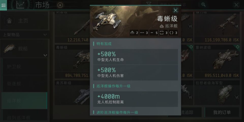Click the target circle icon beside 市场
244x122 pixels.
(60, 5)
